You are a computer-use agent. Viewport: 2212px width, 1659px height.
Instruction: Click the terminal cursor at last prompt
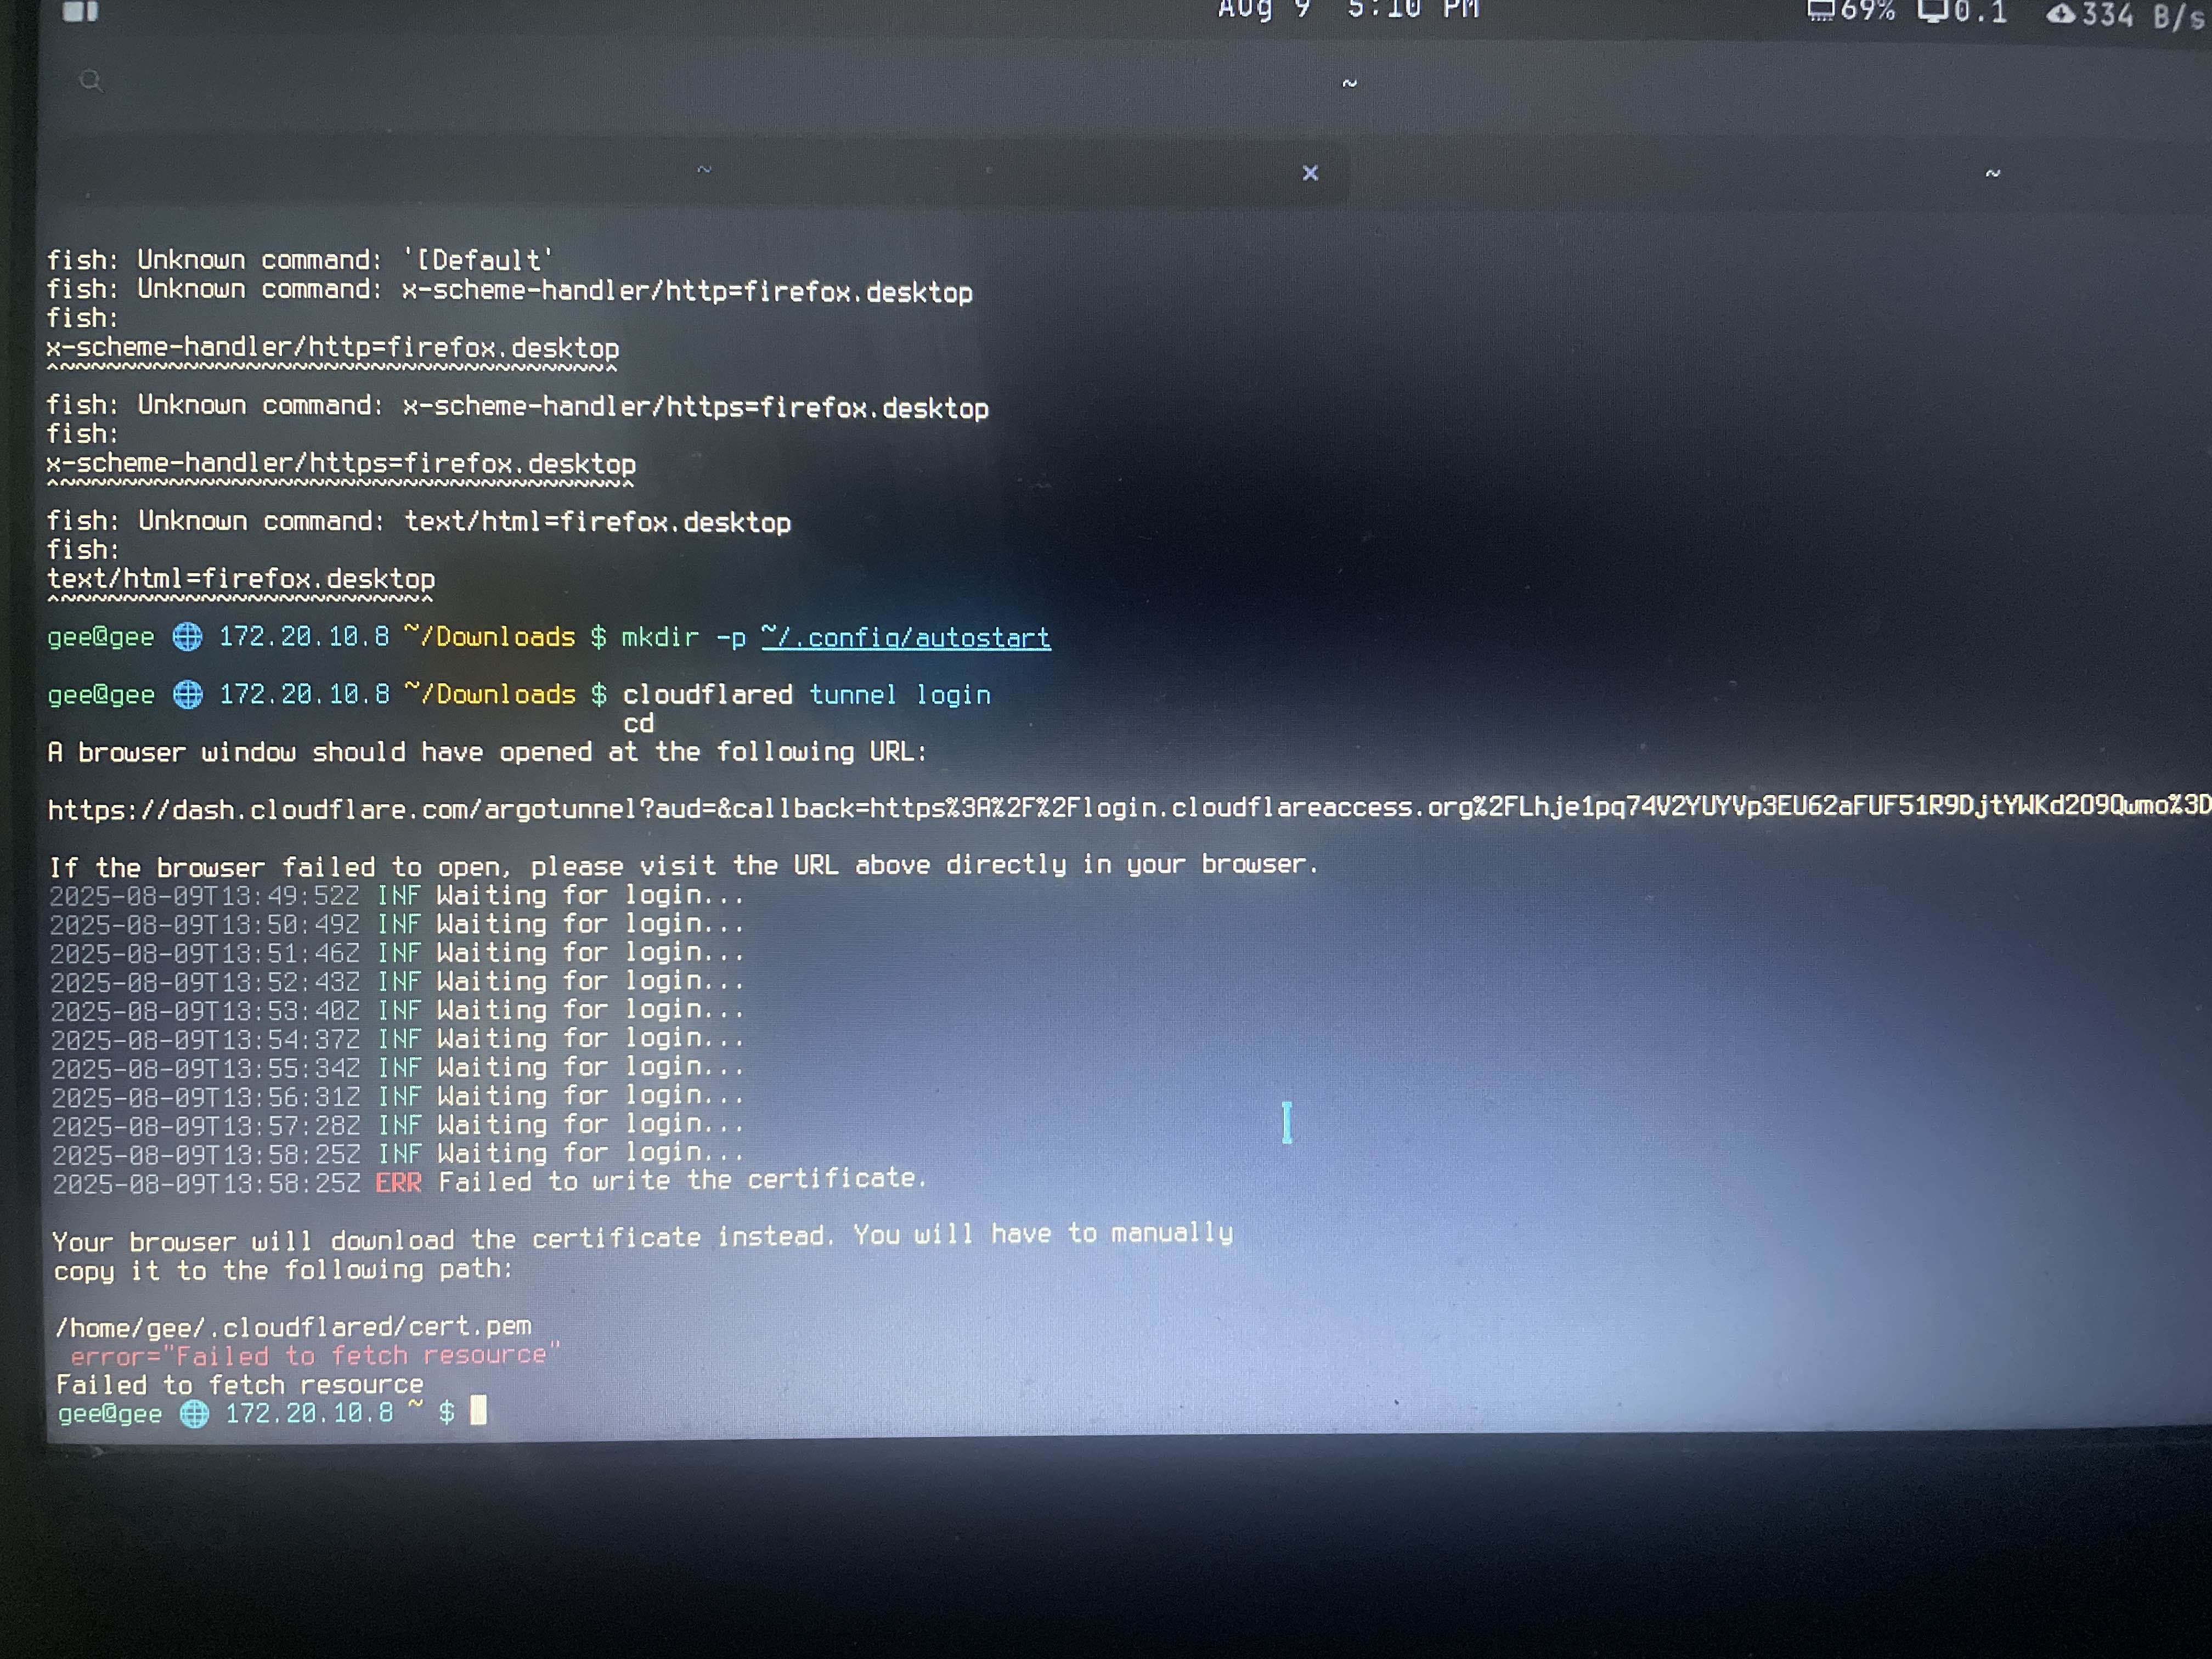tap(479, 1411)
